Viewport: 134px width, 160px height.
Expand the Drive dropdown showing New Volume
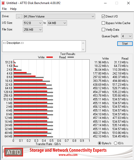pos(59,16)
